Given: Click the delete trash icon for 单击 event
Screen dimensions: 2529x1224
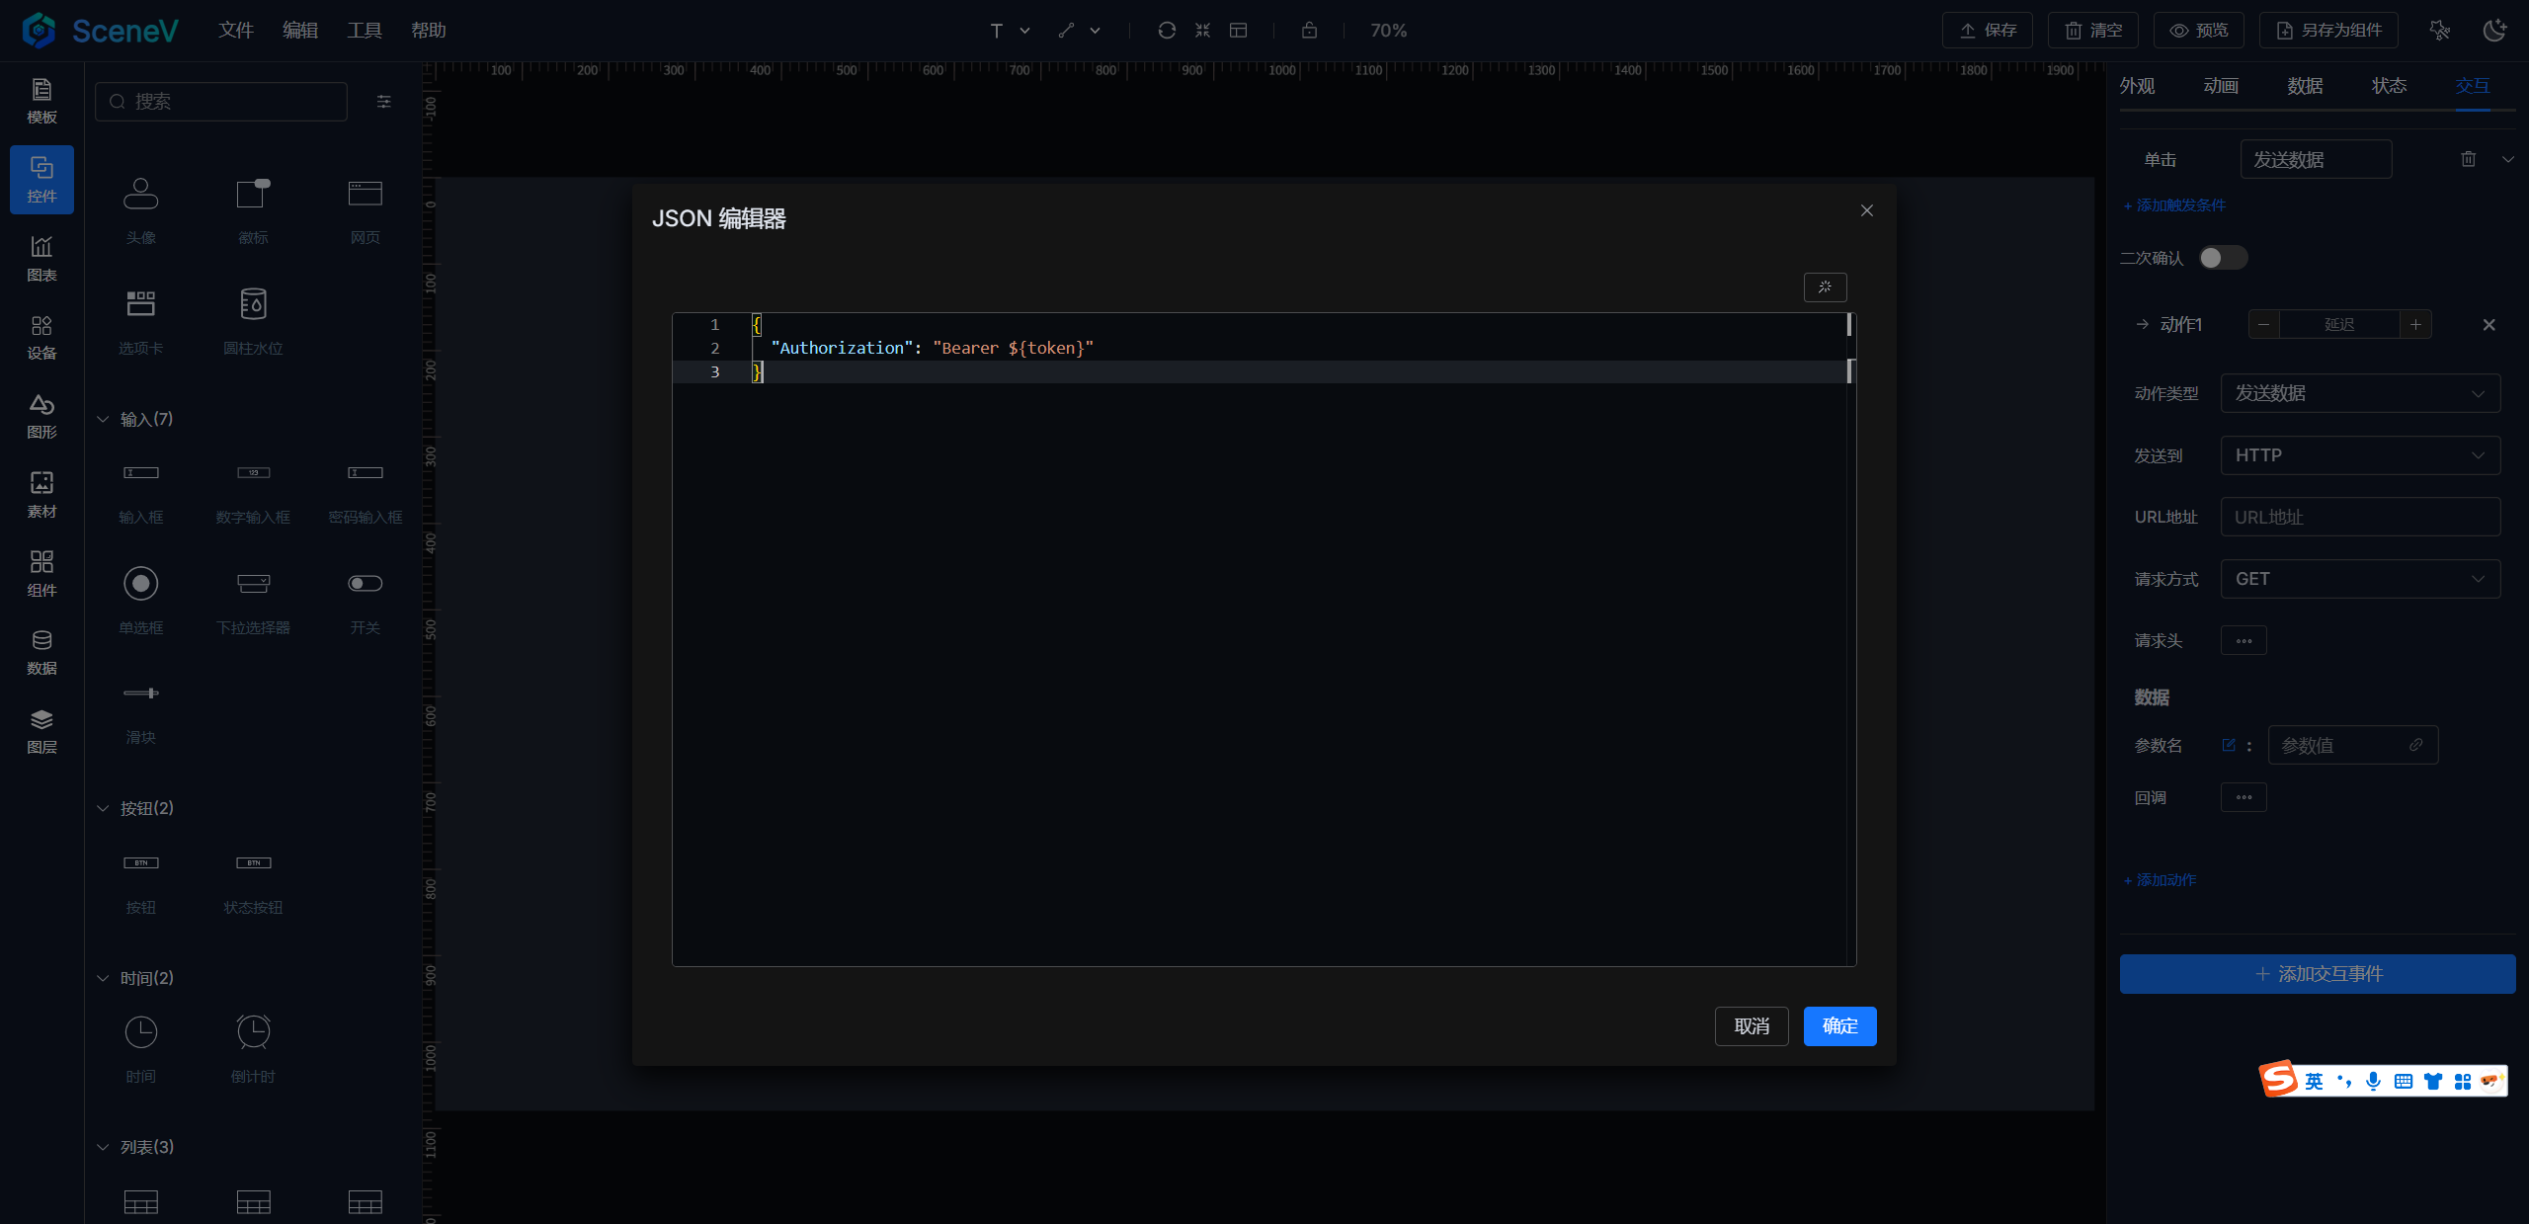Looking at the screenshot, I should tap(2468, 159).
